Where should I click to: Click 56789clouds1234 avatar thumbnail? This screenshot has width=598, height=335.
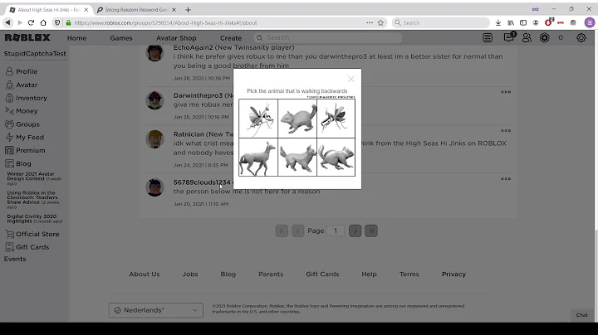[154, 187]
